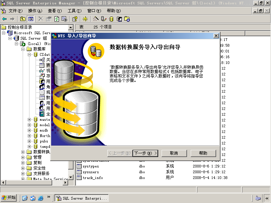
Task: Expand the system tray chevron
Action: point(267,198)
